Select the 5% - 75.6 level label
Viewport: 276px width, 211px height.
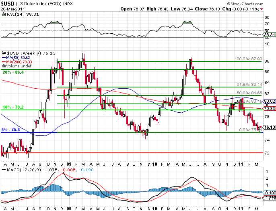click(12, 130)
